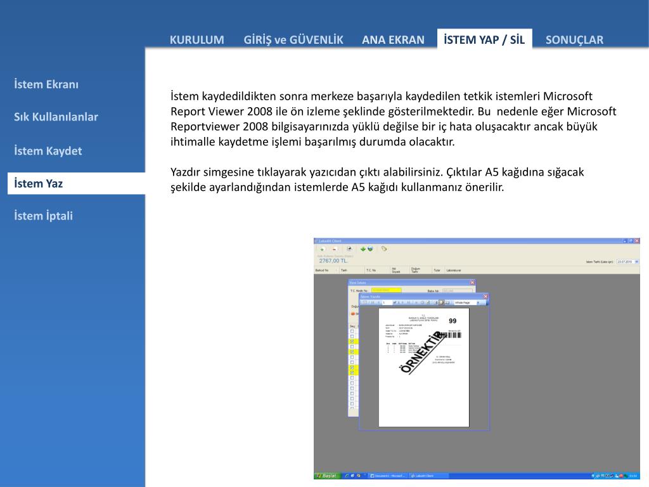
Task: Switch to GİRİŞ ve GÜVENLİK tab
Action: click(293, 40)
